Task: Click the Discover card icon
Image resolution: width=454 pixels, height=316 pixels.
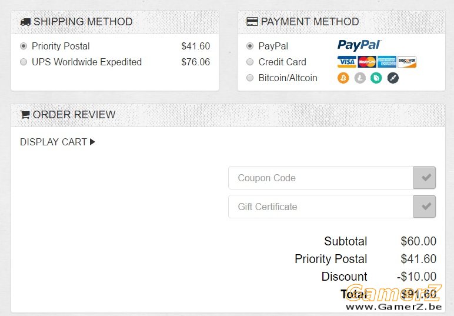Action: coord(407,62)
